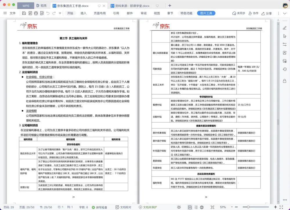Switch to outline view icon
The image size is (290, 210).
tap(196, 207)
